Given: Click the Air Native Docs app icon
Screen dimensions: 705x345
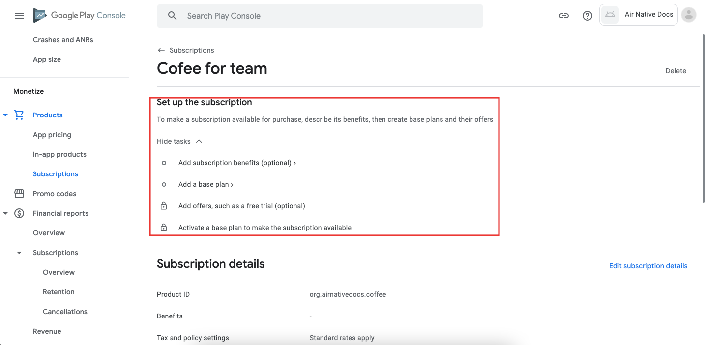Looking at the screenshot, I should pos(610,15).
